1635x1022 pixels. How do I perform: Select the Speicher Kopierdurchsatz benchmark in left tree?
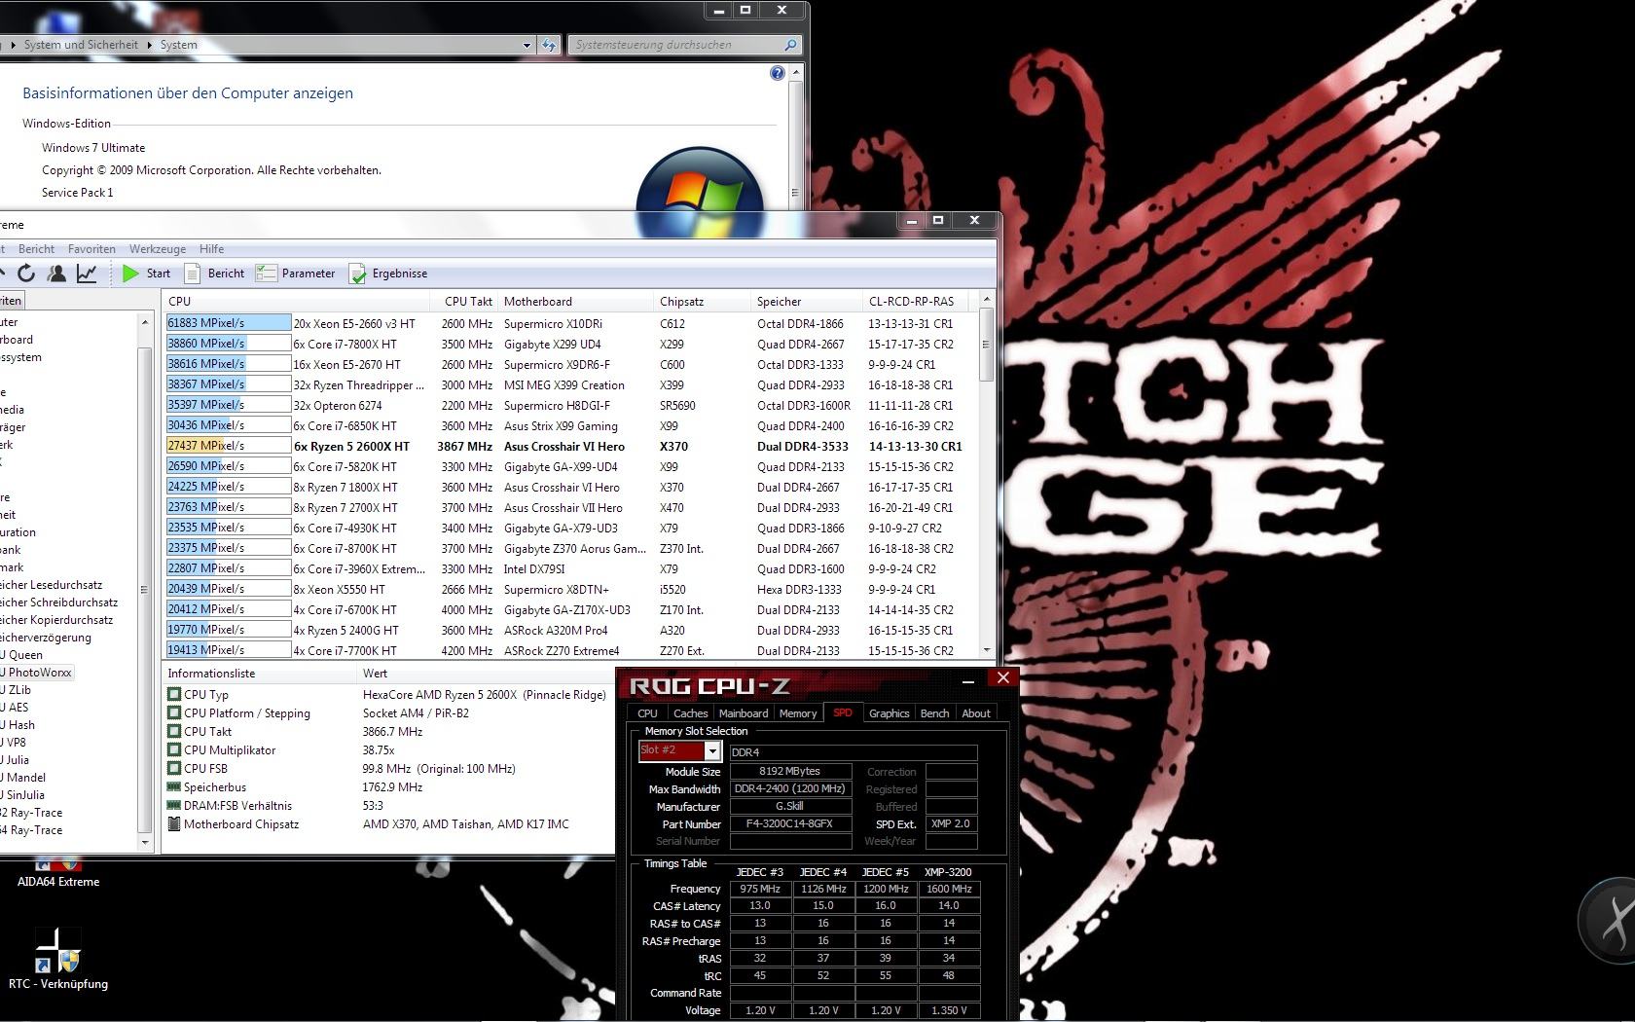coord(56,620)
